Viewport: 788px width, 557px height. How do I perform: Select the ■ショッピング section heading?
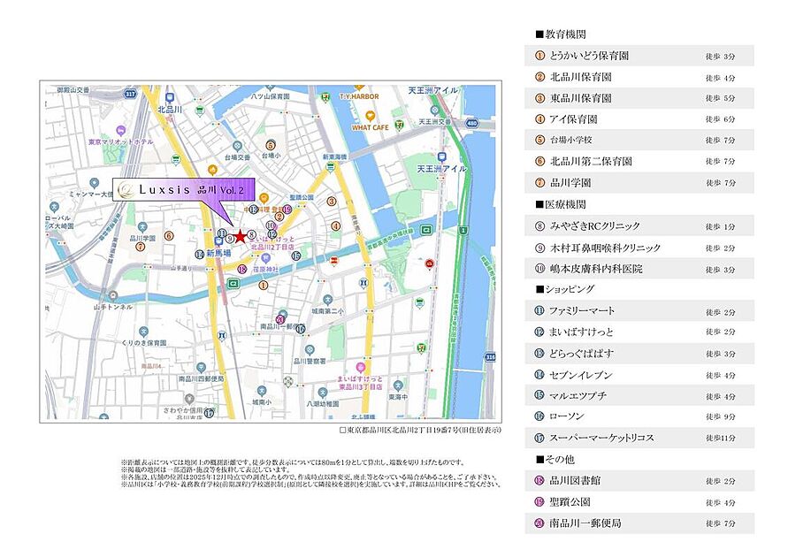565,289
